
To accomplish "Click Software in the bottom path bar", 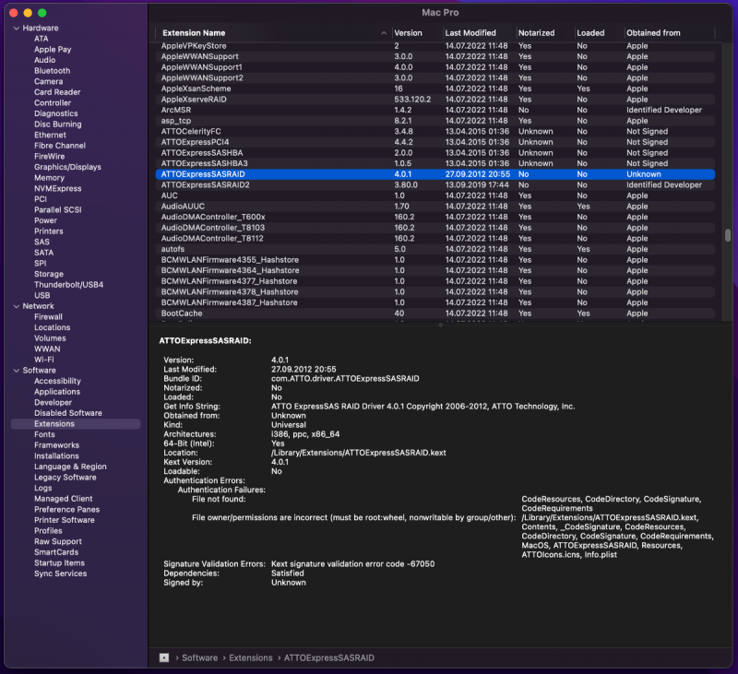I will (199, 657).
